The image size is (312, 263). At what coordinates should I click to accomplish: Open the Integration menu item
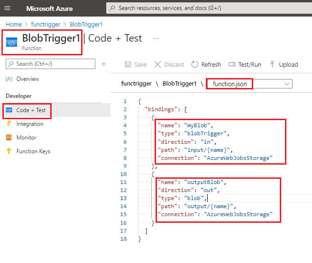click(x=30, y=124)
